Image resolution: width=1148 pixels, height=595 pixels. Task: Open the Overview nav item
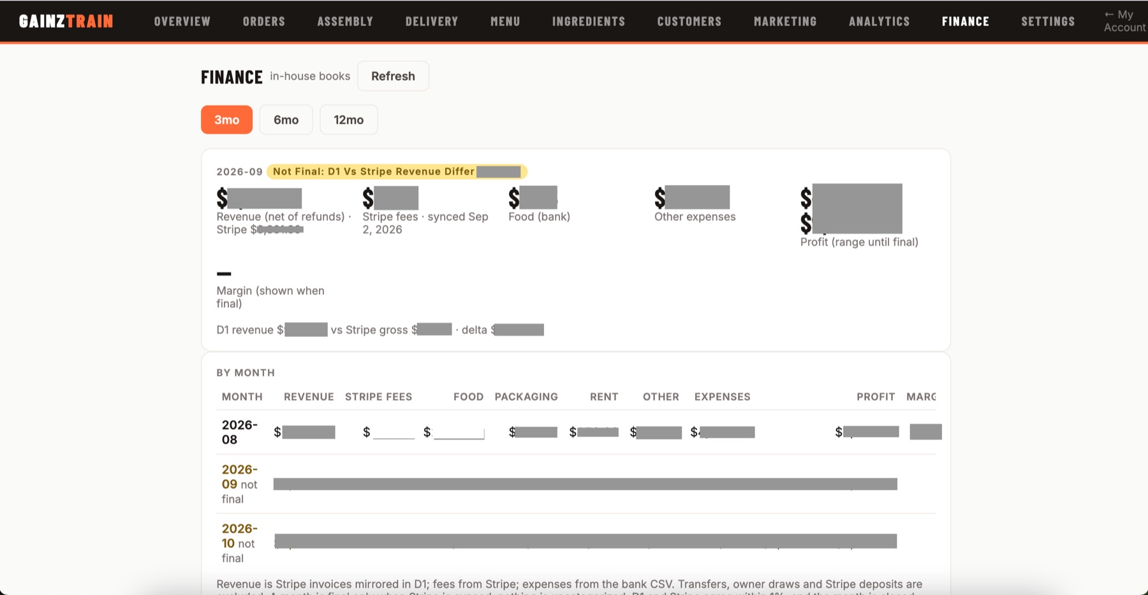pyautogui.click(x=182, y=21)
